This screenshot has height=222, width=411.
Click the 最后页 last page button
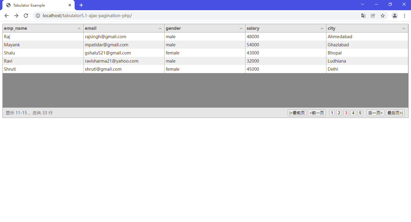pyautogui.click(x=395, y=113)
